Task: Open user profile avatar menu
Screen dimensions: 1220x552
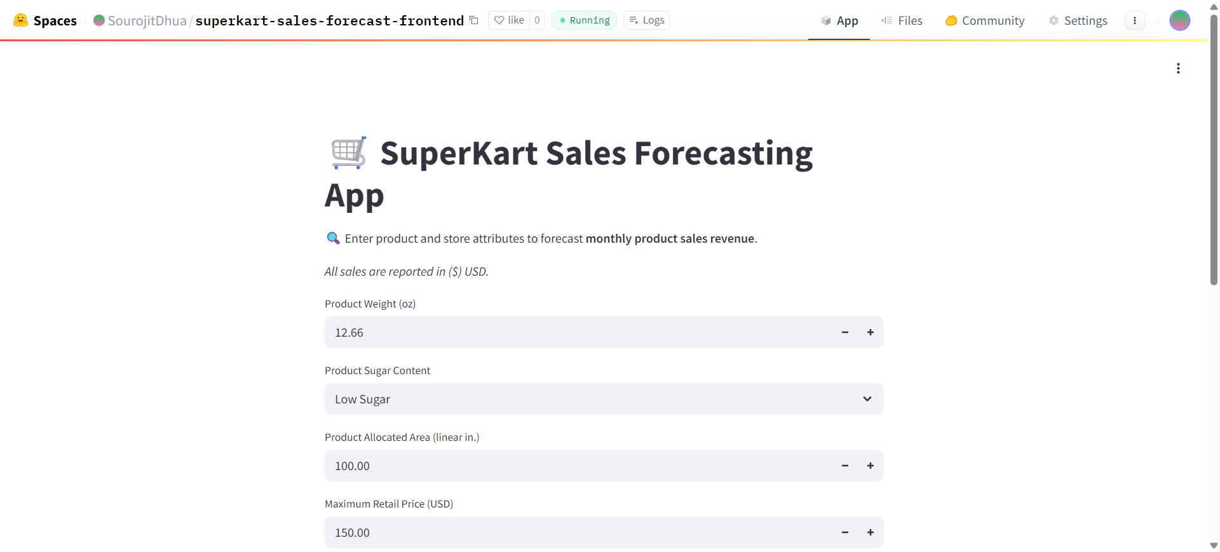Action: point(1179,20)
